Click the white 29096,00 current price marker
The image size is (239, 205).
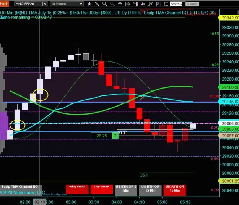click(x=229, y=123)
